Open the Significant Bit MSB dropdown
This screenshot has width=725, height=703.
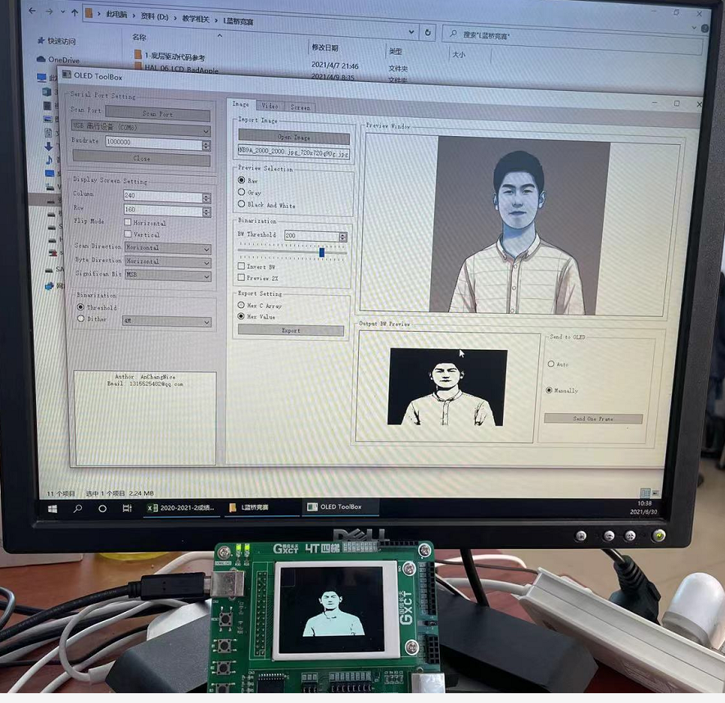166,274
